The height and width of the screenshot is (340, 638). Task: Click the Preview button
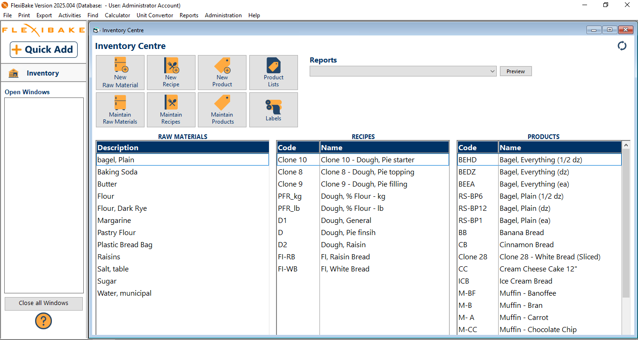pyautogui.click(x=516, y=71)
